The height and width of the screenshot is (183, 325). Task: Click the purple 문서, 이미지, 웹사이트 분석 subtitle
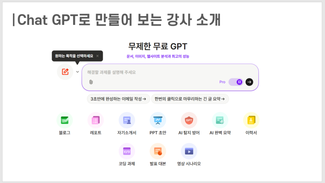158,56
